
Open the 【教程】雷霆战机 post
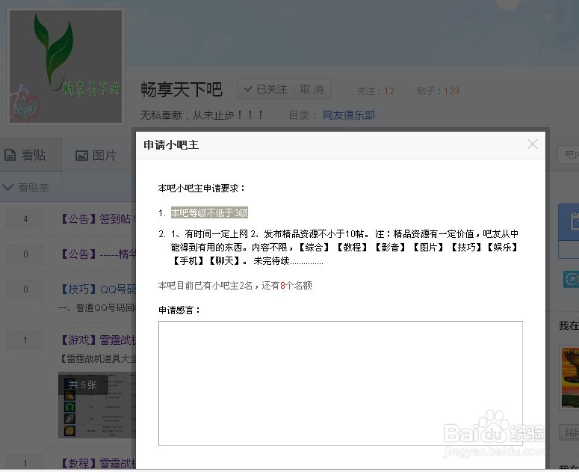97,463
